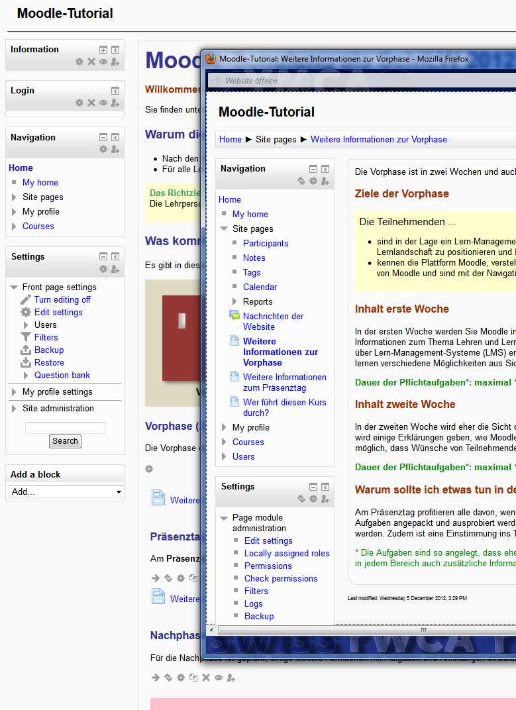The height and width of the screenshot is (710, 516).
Task: Open Participants in the Firefox popup's Navigation
Action: (x=266, y=244)
